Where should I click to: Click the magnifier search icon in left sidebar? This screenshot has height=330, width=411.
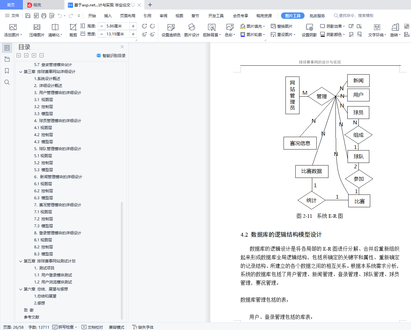pyautogui.click(x=7, y=82)
